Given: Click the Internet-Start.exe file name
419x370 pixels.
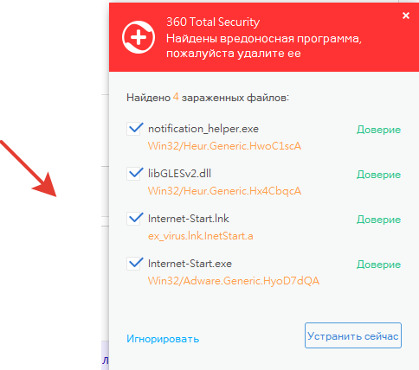Looking at the screenshot, I should tap(190, 264).
